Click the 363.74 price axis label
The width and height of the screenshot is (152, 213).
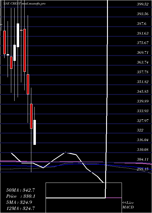(143, 62)
